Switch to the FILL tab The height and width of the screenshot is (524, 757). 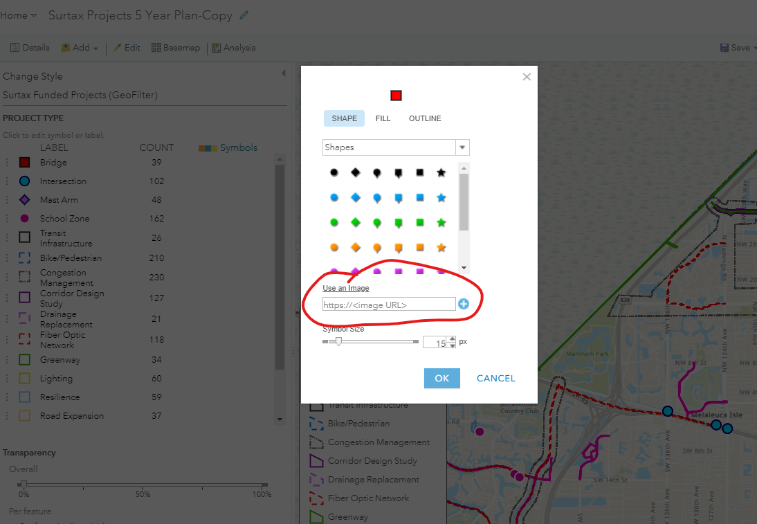(383, 118)
